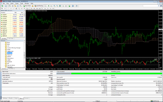The width and height of the screenshot is (163, 102).
Task: Select the Trendline drawing tool
Action: point(13,8)
